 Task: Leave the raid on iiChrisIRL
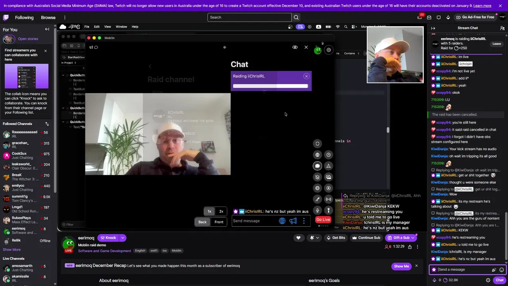[496, 44]
